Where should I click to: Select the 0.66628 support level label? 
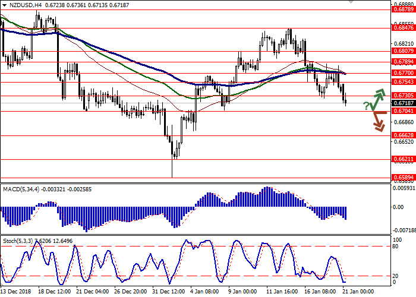pyautogui.click(x=402, y=135)
